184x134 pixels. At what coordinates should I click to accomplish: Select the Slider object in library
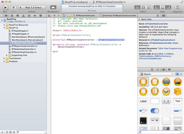point(143,111)
